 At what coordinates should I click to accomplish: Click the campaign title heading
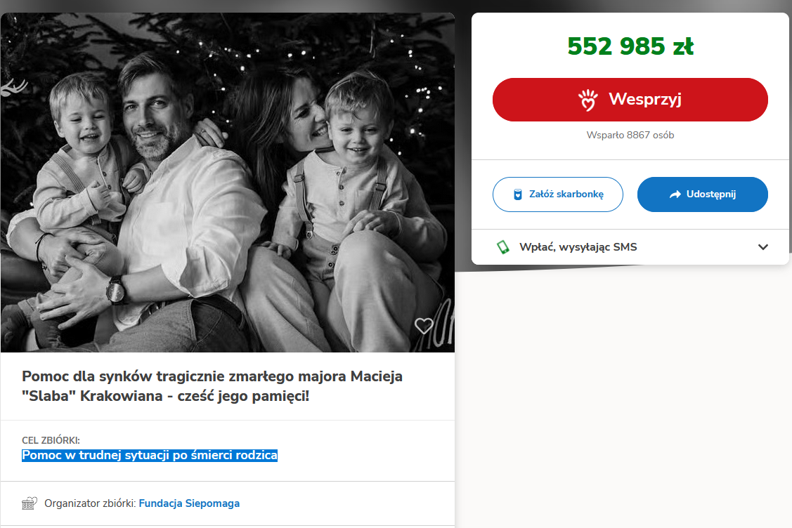(212, 386)
